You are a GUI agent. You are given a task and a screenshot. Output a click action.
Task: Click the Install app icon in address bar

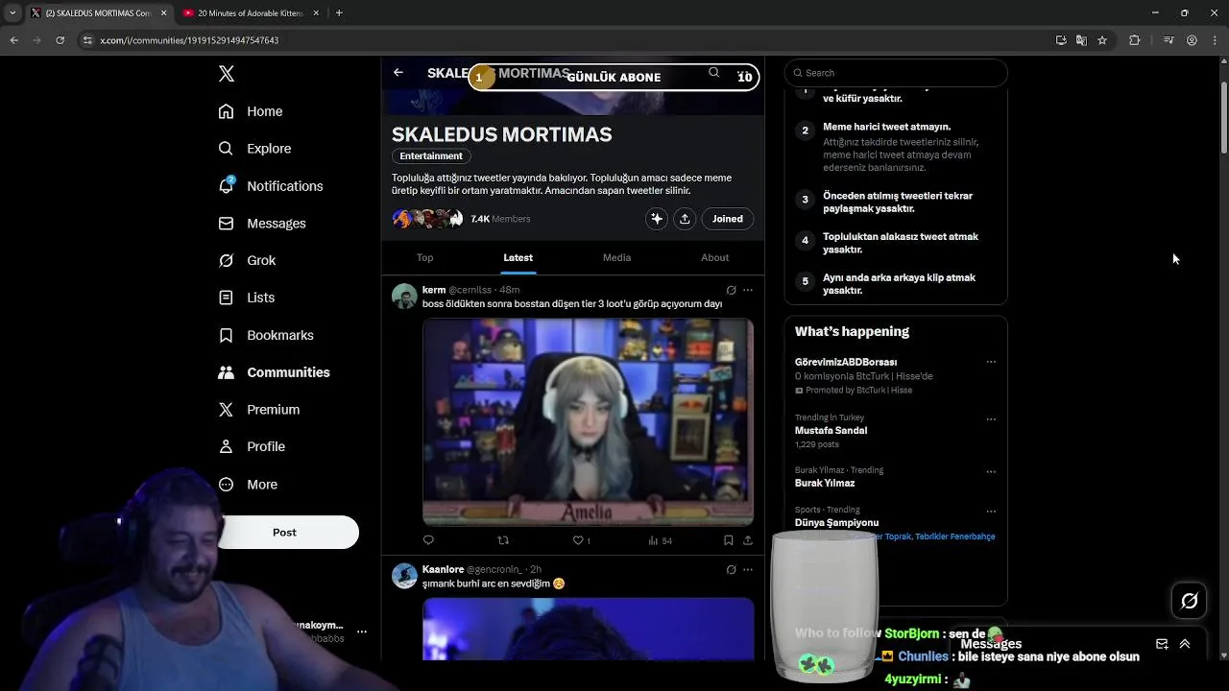pyautogui.click(x=1061, y=40)
